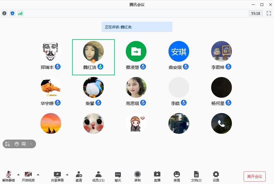This screenshot has height=184, width=274.
Task: Expand audio options arrow beside 解除静音
Action: pyautogui.click(x=18, y=174)
